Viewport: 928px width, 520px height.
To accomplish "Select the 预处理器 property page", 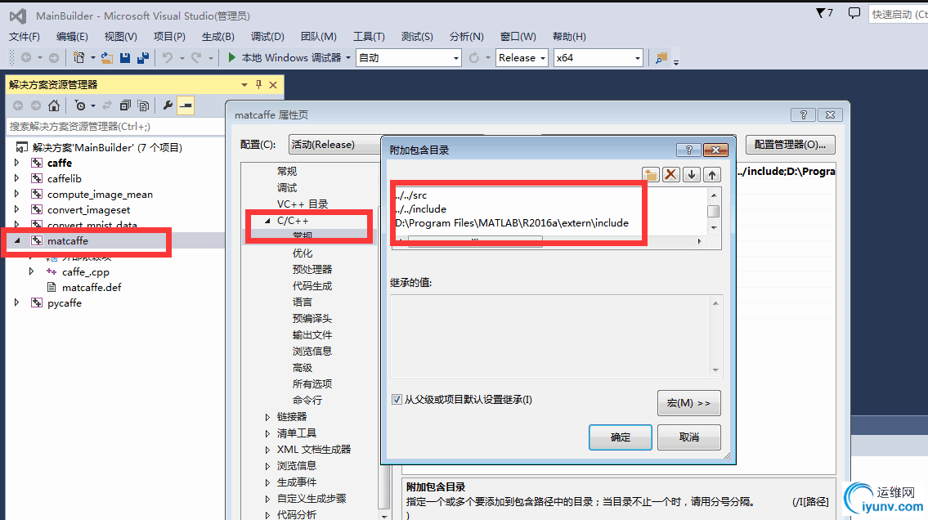I will click(x=312, y=270).
